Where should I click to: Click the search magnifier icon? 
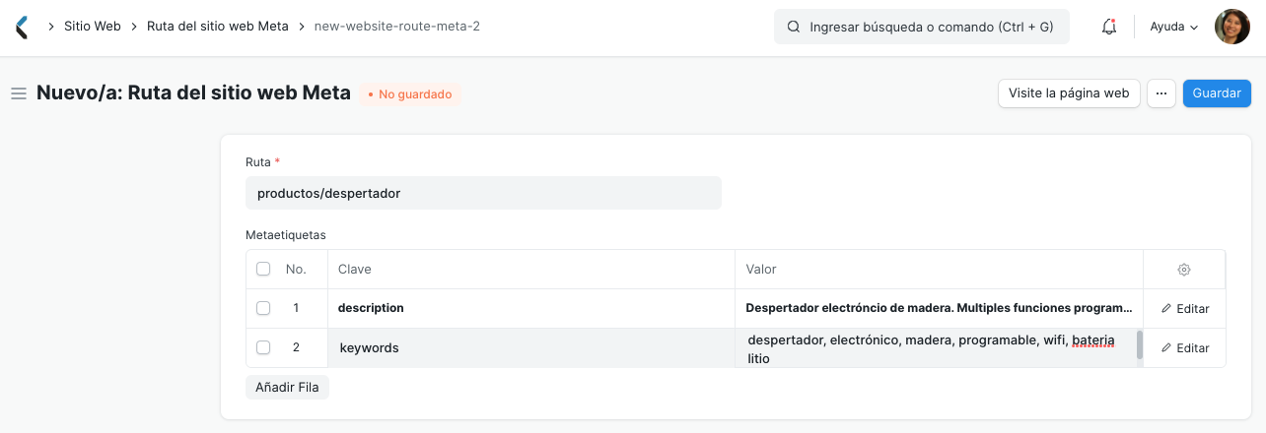[x=794, y=28]
